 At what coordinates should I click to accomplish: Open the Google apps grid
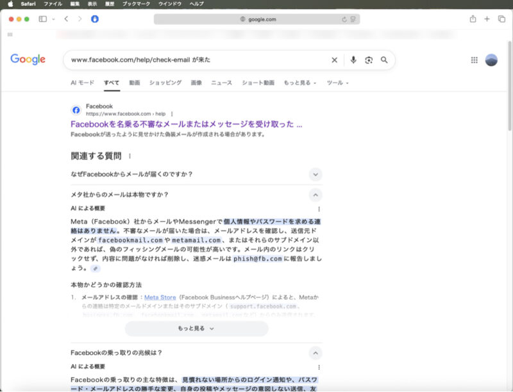(x=475, y=60)
